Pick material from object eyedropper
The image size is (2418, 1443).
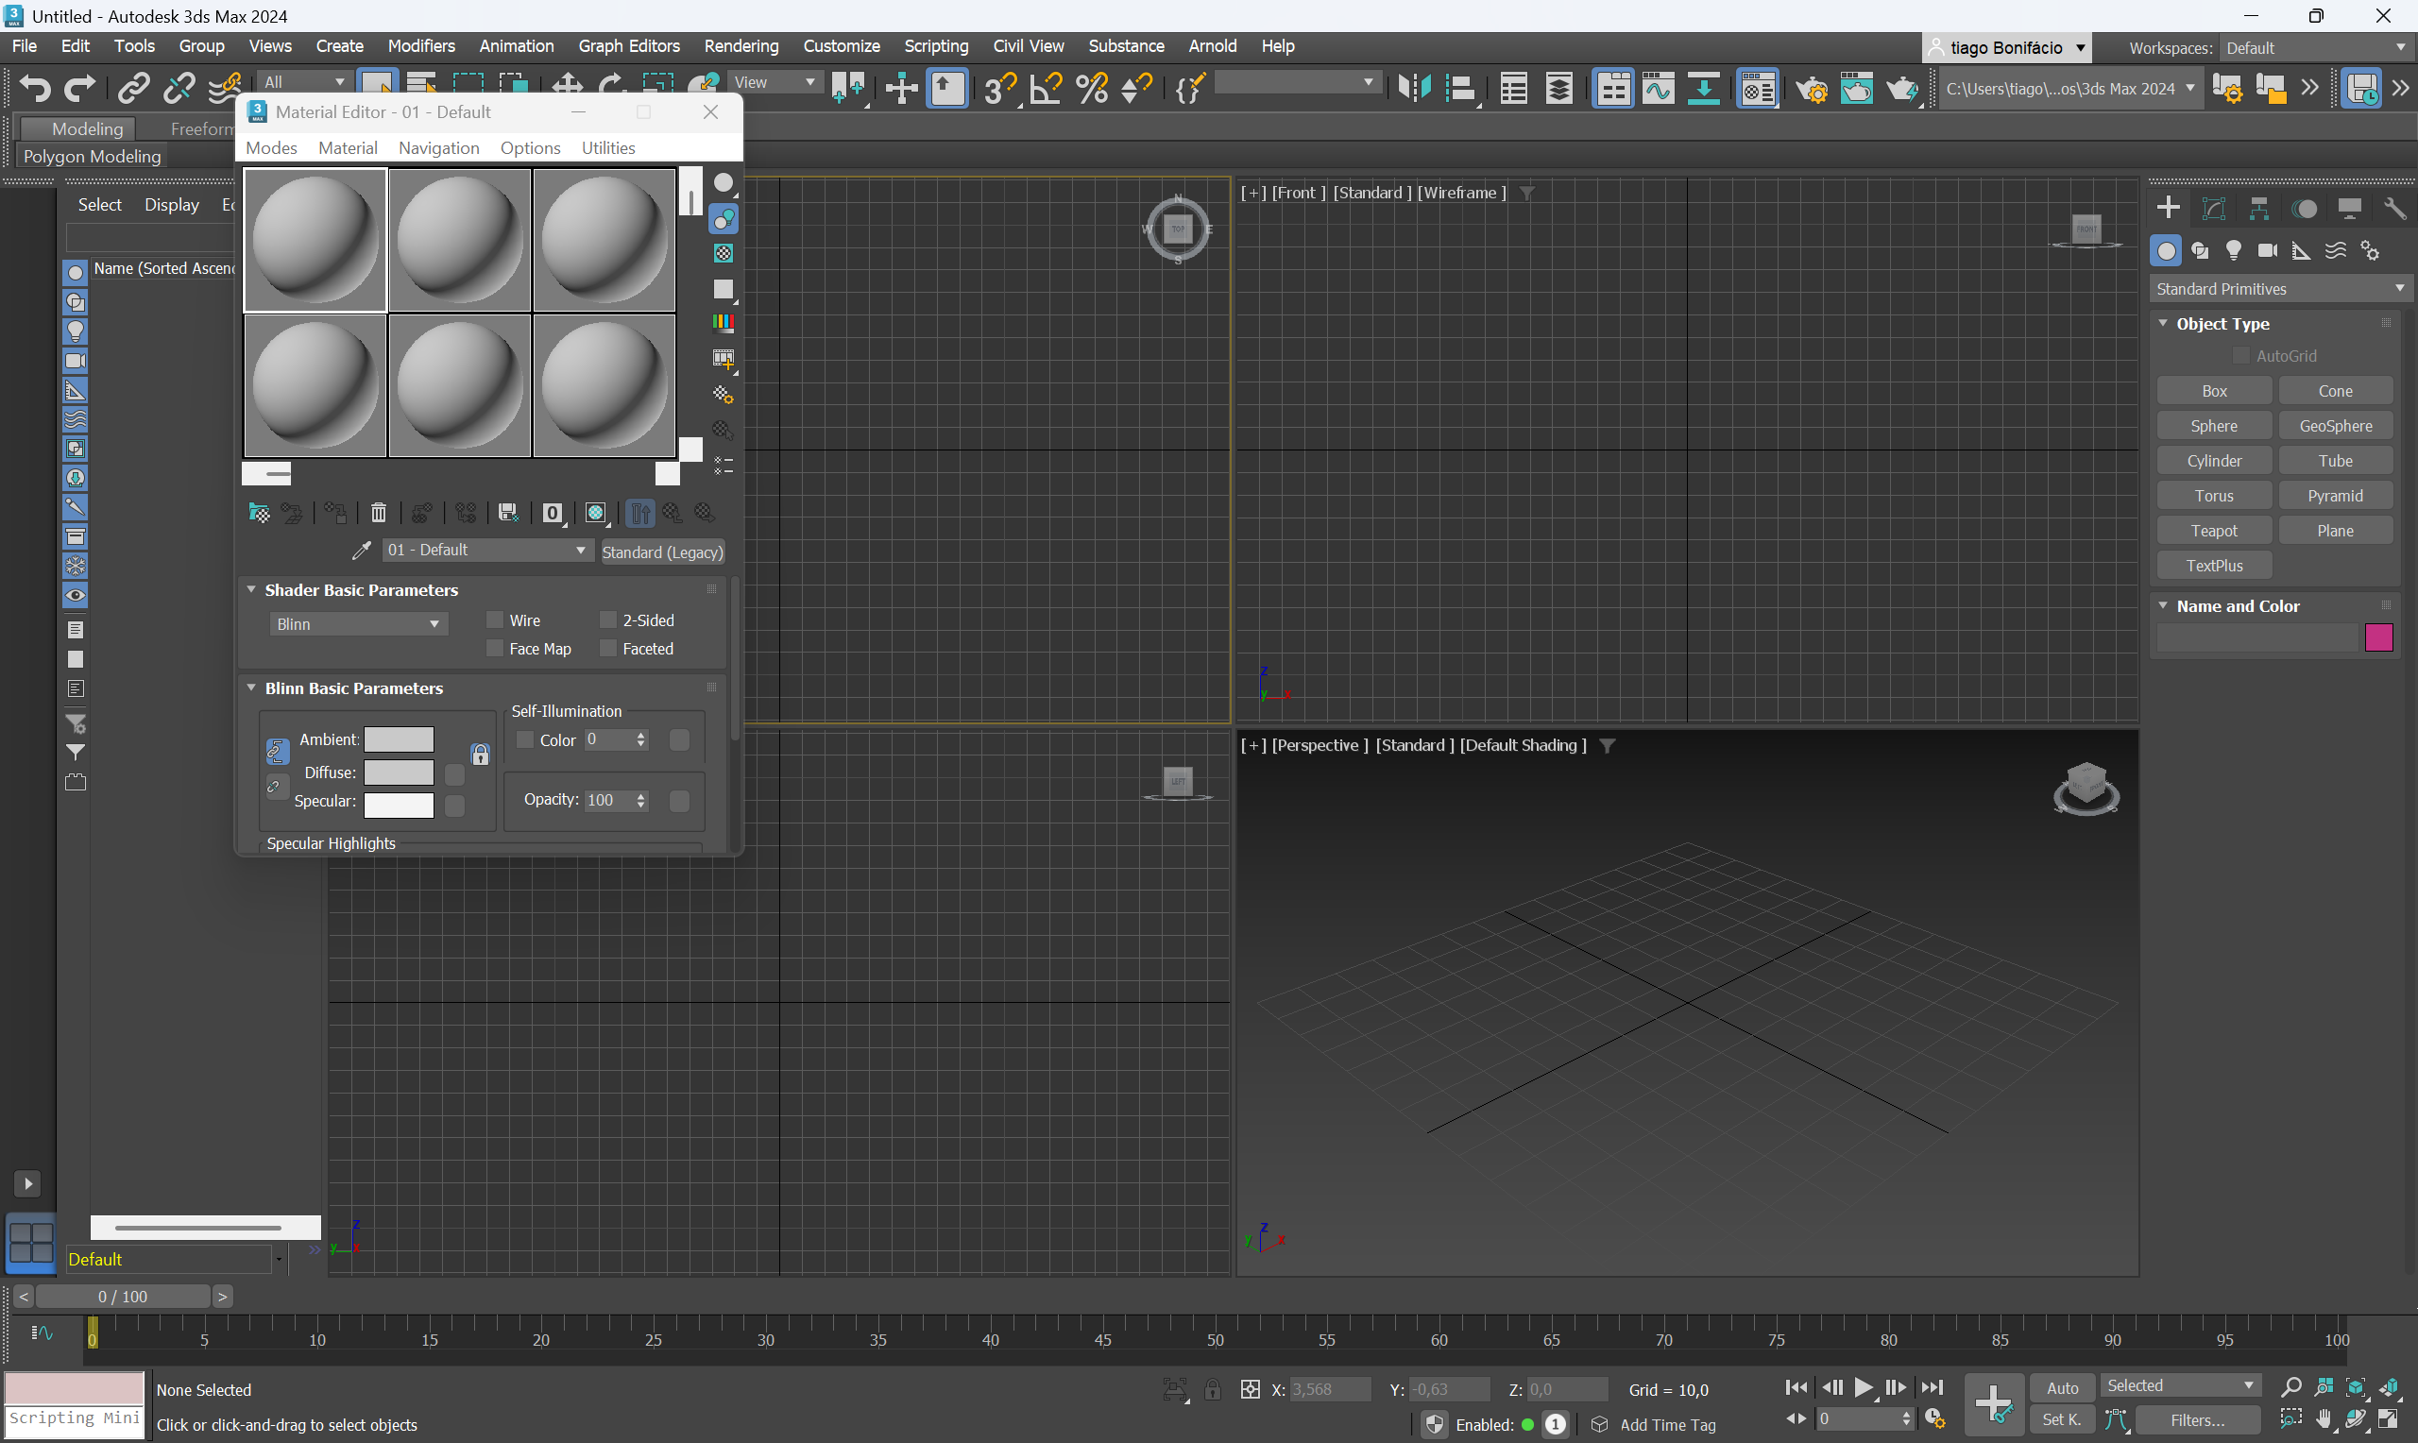coord(361,551)
